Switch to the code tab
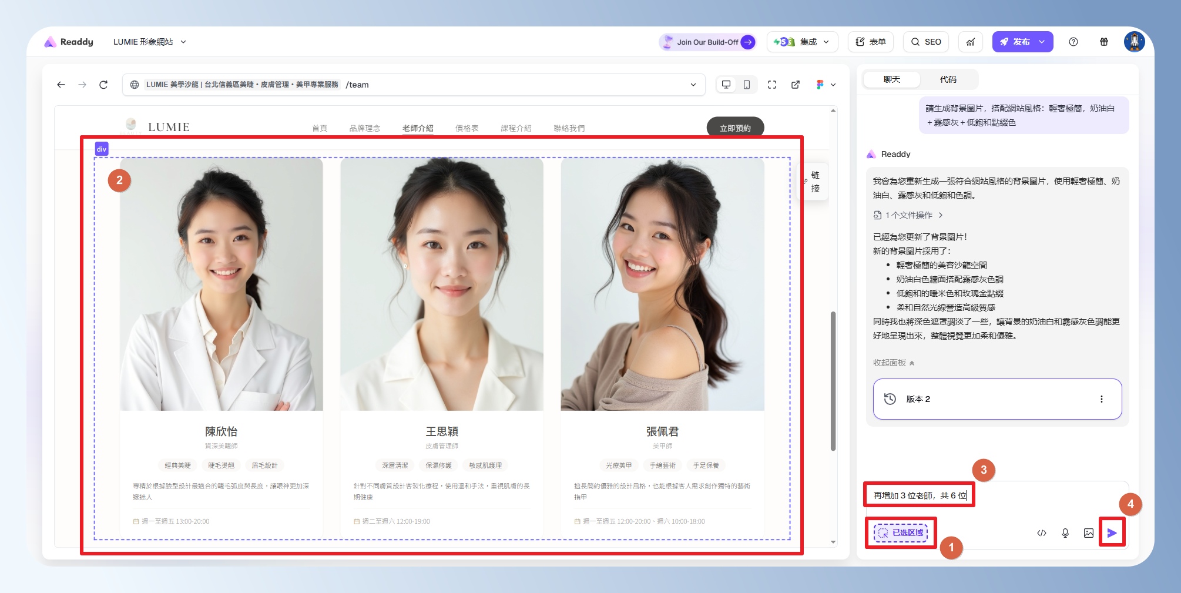 click(x=948, y=79)
